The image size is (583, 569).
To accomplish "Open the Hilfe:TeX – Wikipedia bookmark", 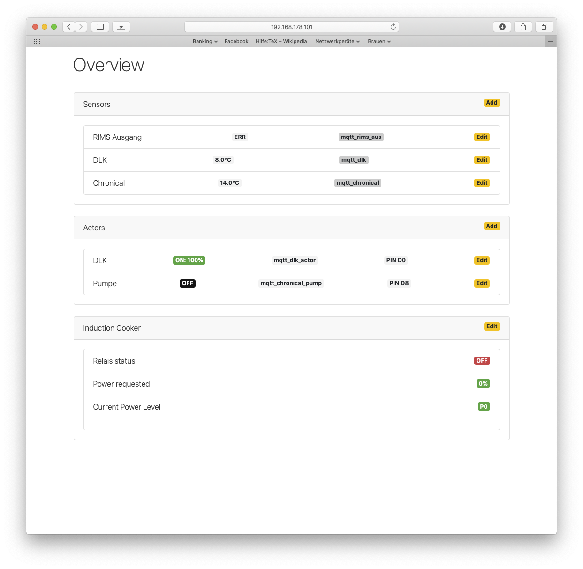I will 281,42.
